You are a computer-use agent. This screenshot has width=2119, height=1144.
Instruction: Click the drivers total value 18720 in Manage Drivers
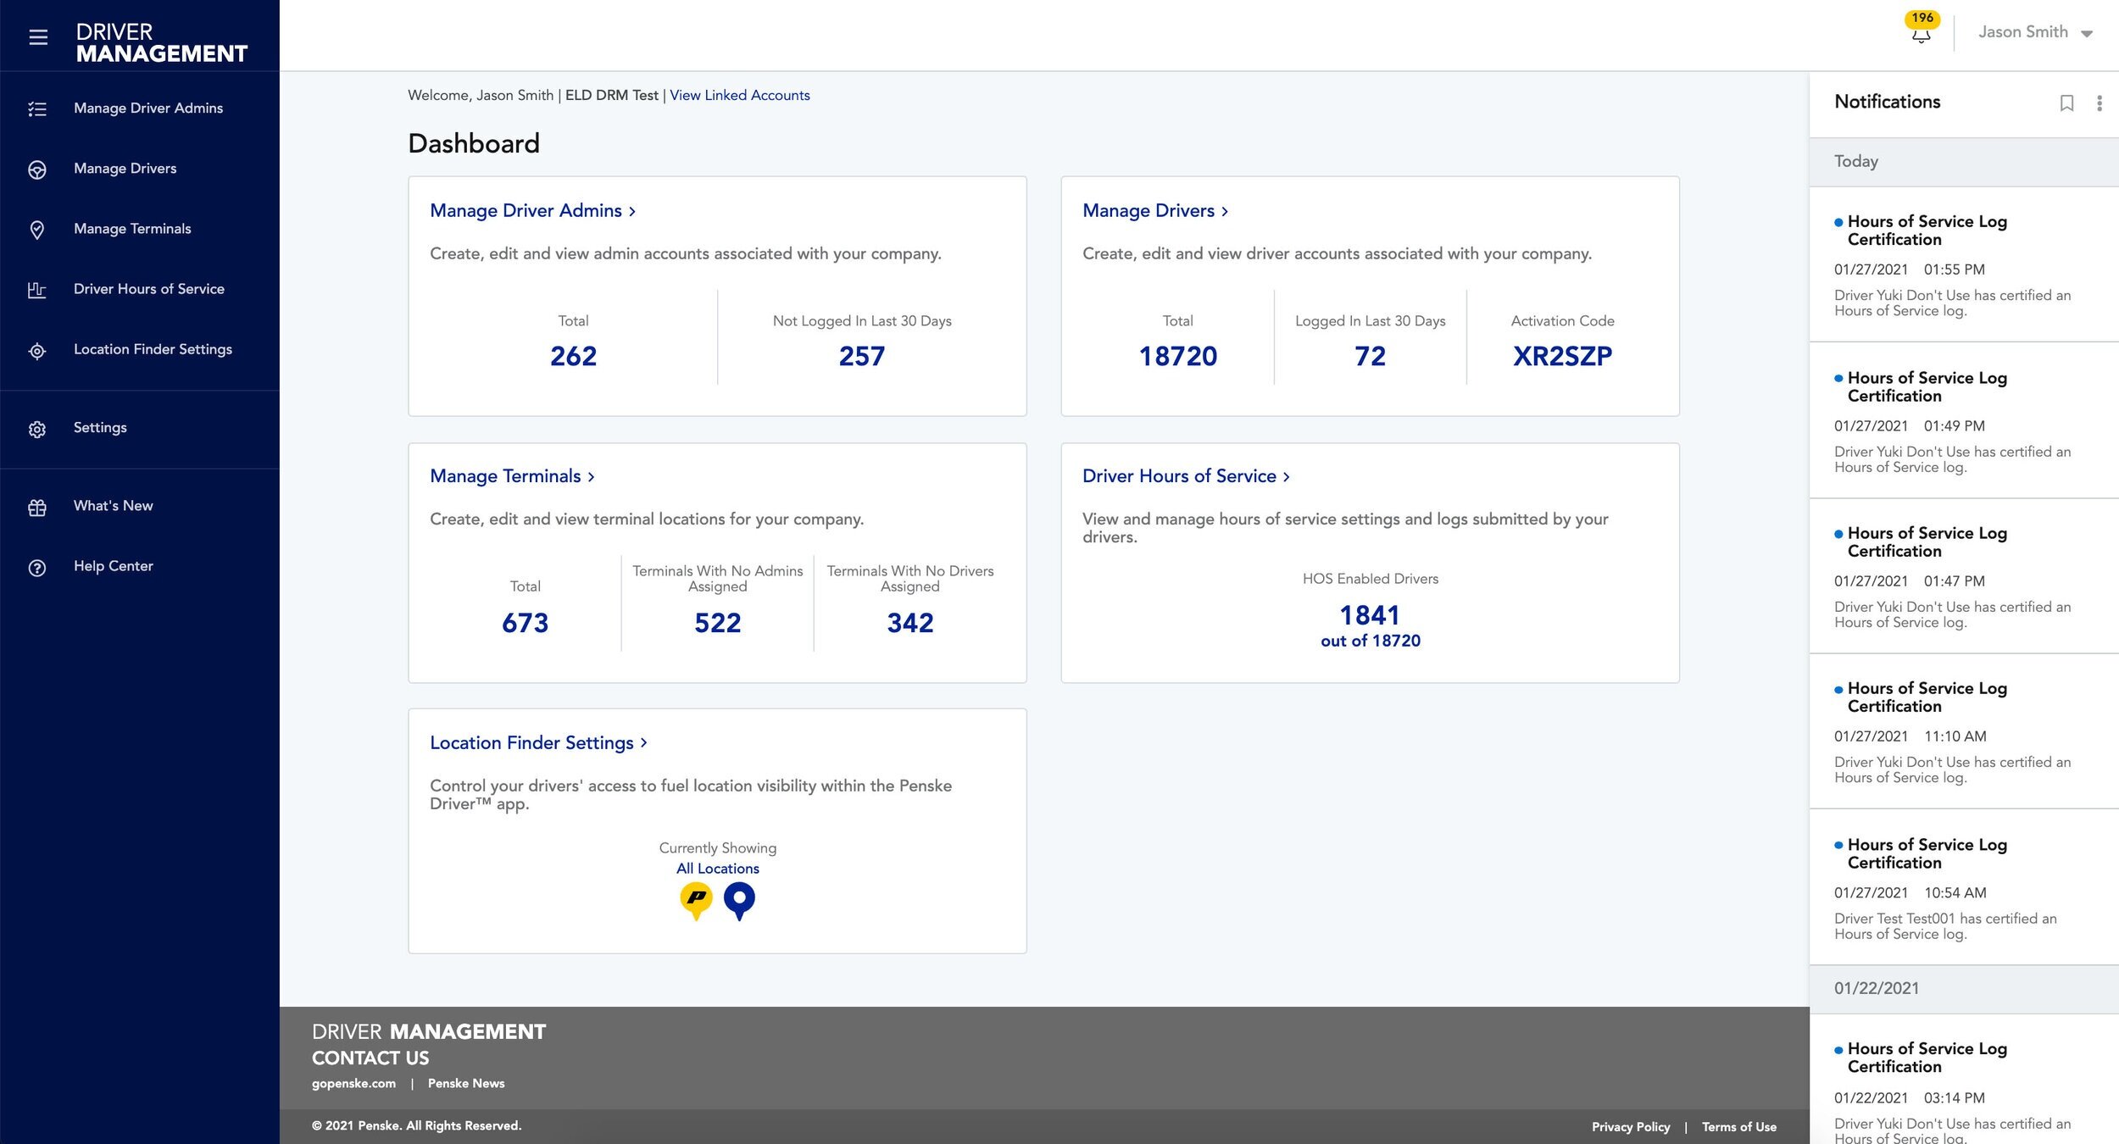coord(1178,356)
